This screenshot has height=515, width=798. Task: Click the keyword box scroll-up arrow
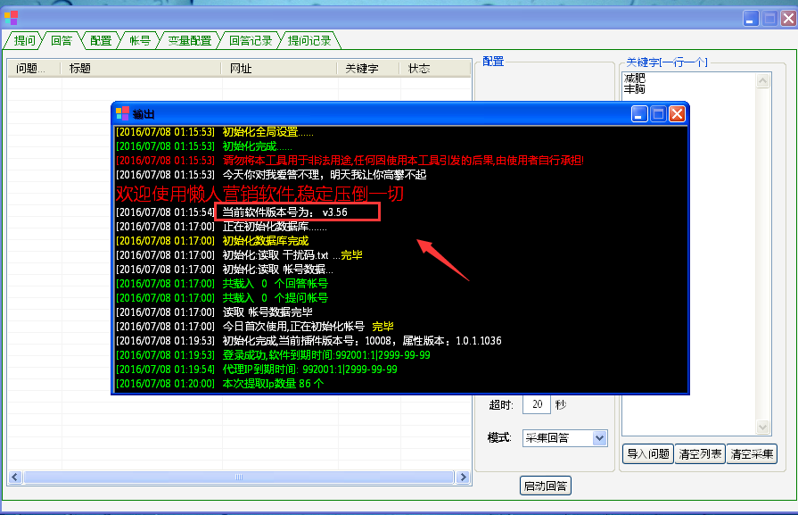[762, 80]
